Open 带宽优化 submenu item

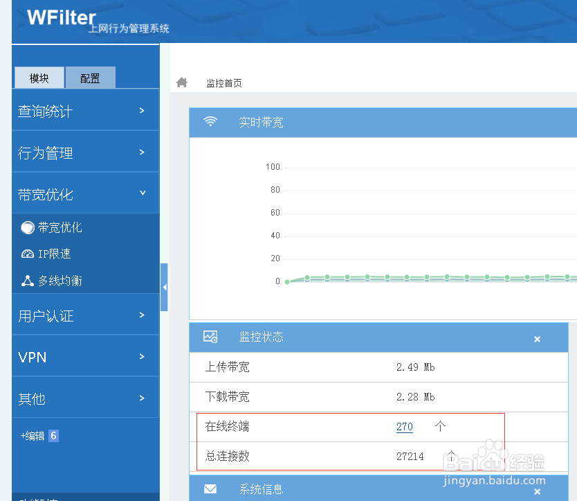[59, 227]
